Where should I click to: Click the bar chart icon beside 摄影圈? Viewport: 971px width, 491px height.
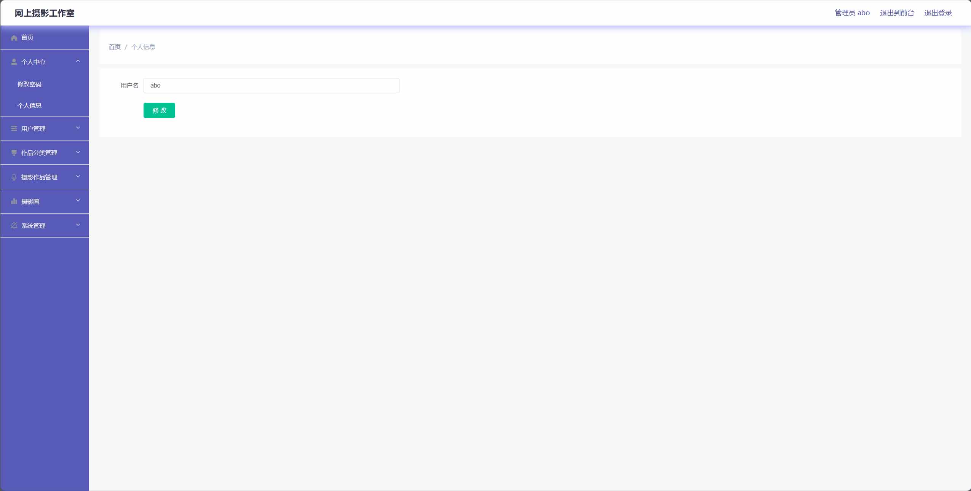click(14, 201)
